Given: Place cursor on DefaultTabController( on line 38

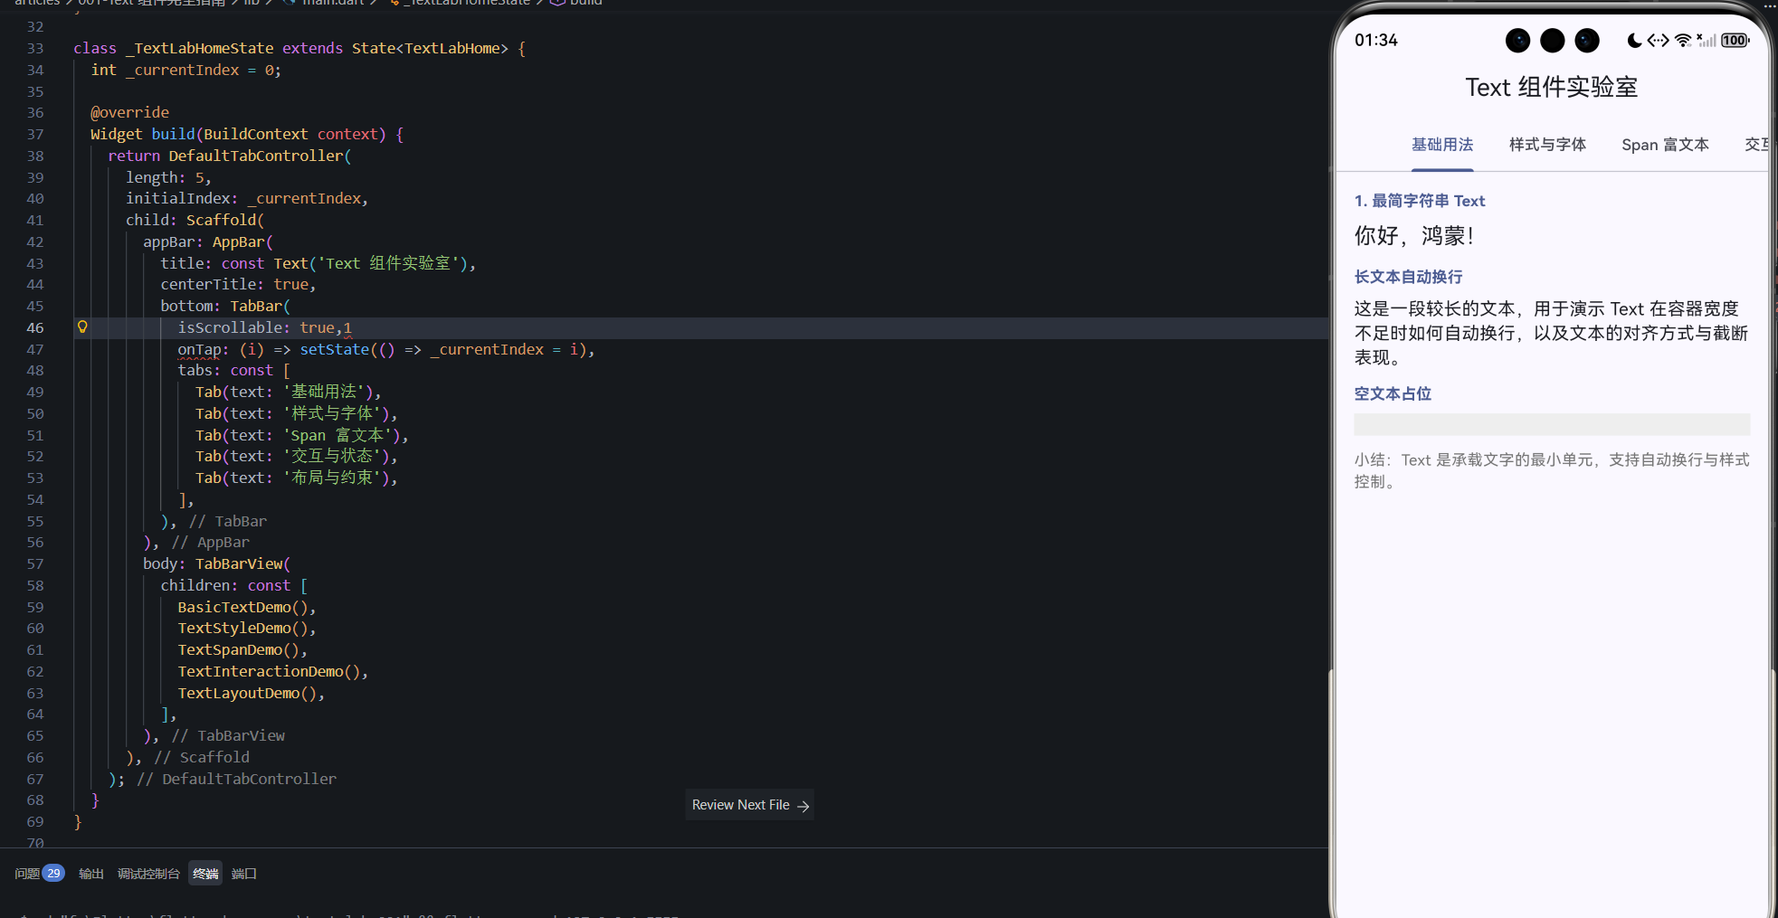Looking at the screenshot, I should coord(260,156).
